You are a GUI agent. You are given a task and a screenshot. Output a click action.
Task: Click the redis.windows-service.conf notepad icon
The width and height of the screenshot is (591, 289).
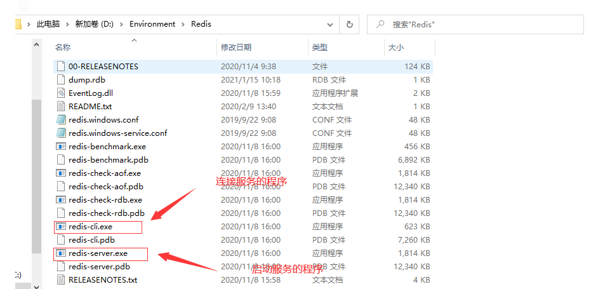pos(61,133)
